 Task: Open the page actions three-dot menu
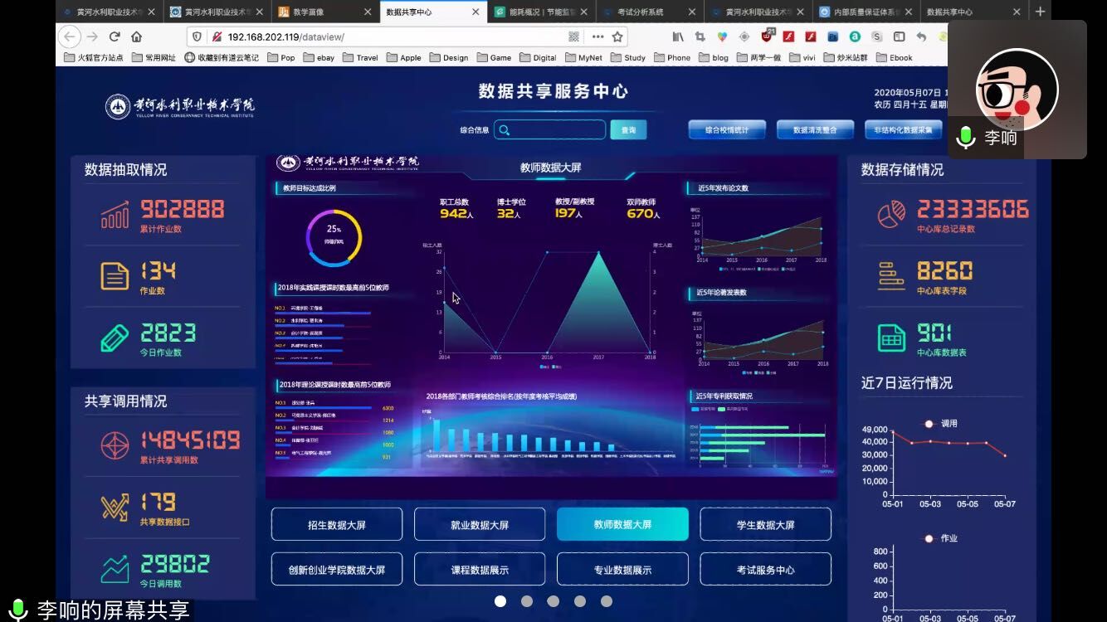tap(597, 36)
